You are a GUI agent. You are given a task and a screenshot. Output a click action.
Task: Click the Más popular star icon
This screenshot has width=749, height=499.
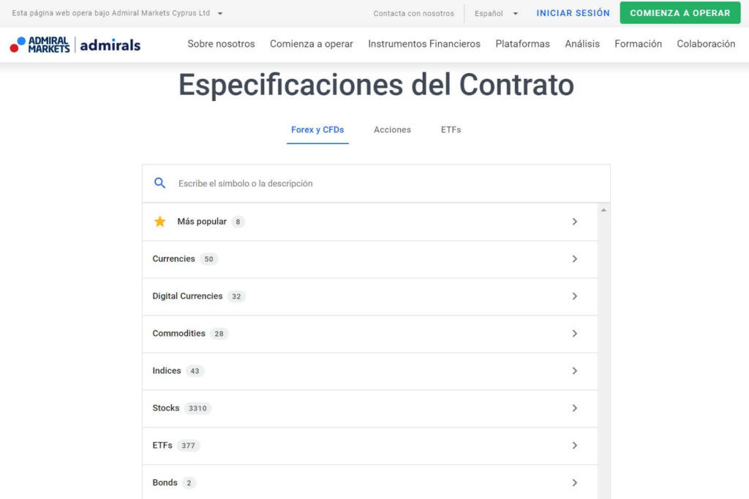tap(159, 221)
